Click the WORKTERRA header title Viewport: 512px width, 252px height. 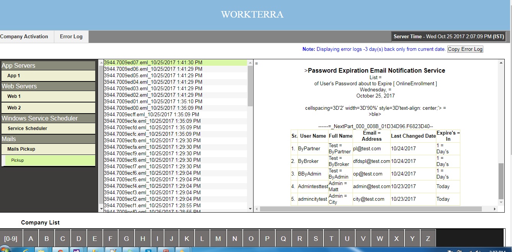pos(252,15)
